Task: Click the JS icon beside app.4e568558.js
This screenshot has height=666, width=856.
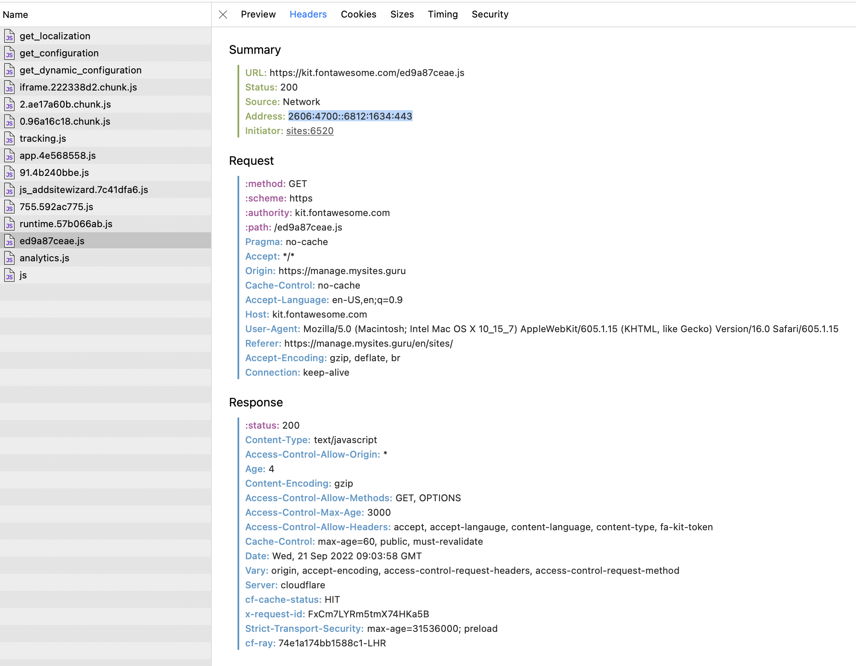Action: coord(9,155)
